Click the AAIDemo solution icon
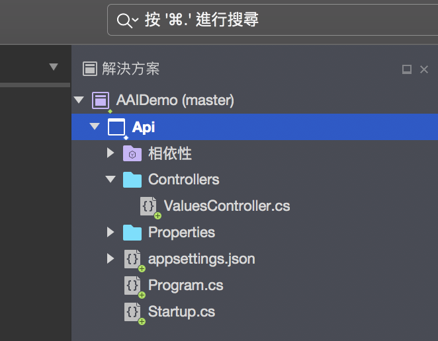The width and height of the screenshot is (438, 341). click(x=101, y=100)
